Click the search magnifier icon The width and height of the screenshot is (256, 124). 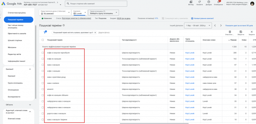68,4
